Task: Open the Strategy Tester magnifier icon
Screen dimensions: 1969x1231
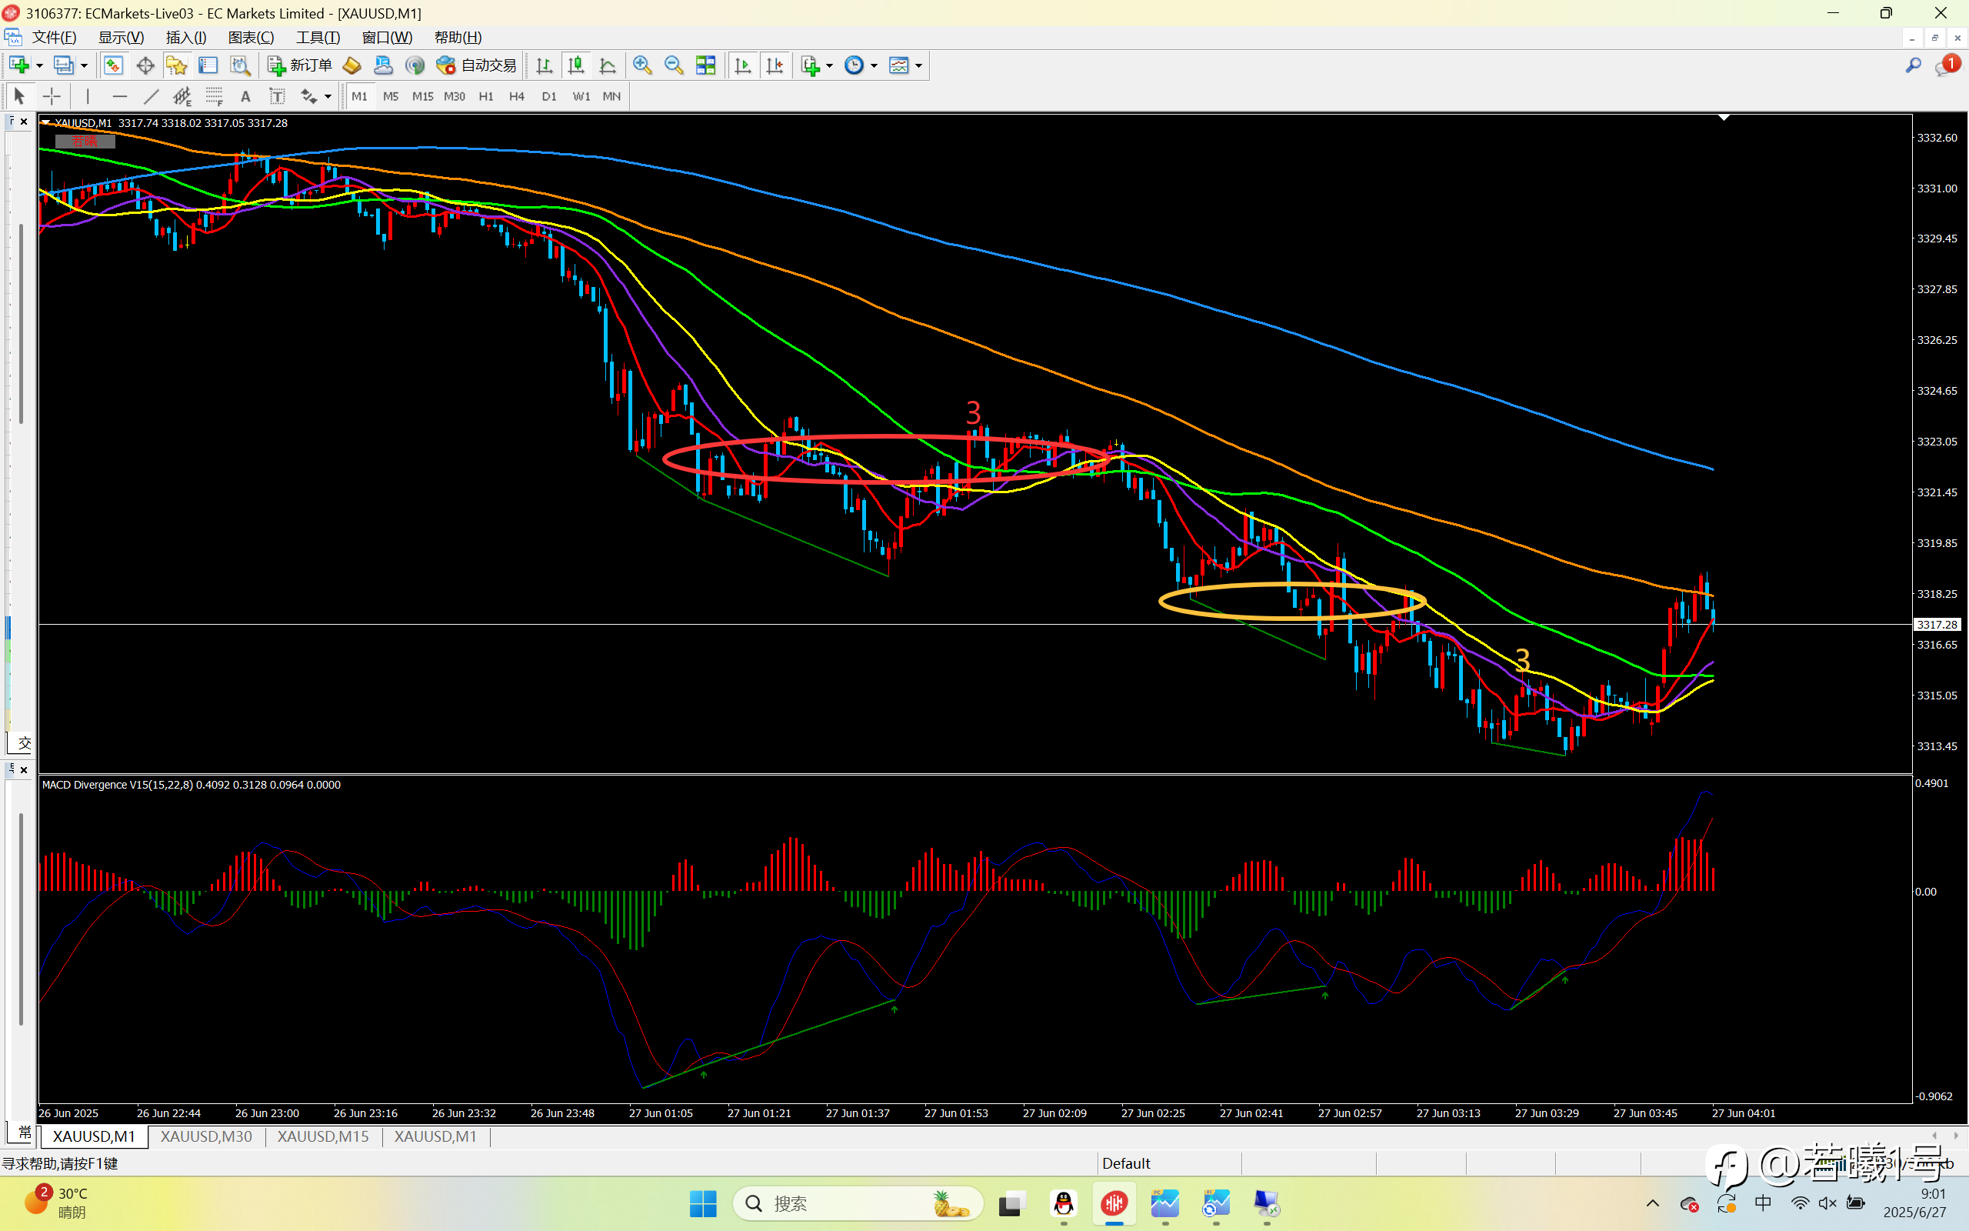Action: point(240,65)
